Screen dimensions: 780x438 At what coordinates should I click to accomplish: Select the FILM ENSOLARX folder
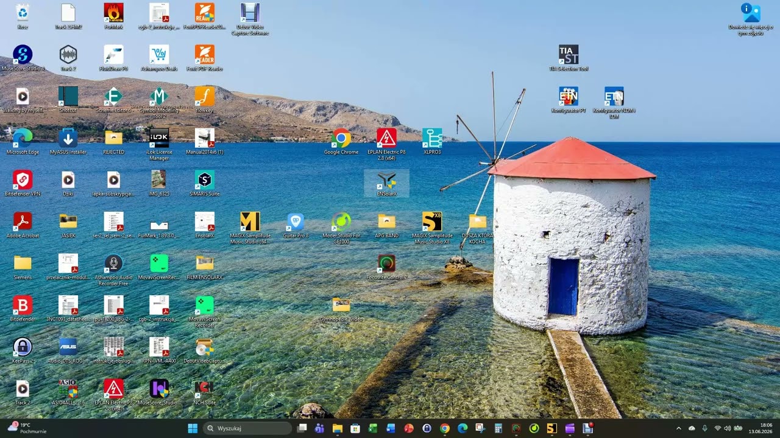pyautogui.click(x=205, y=267)
